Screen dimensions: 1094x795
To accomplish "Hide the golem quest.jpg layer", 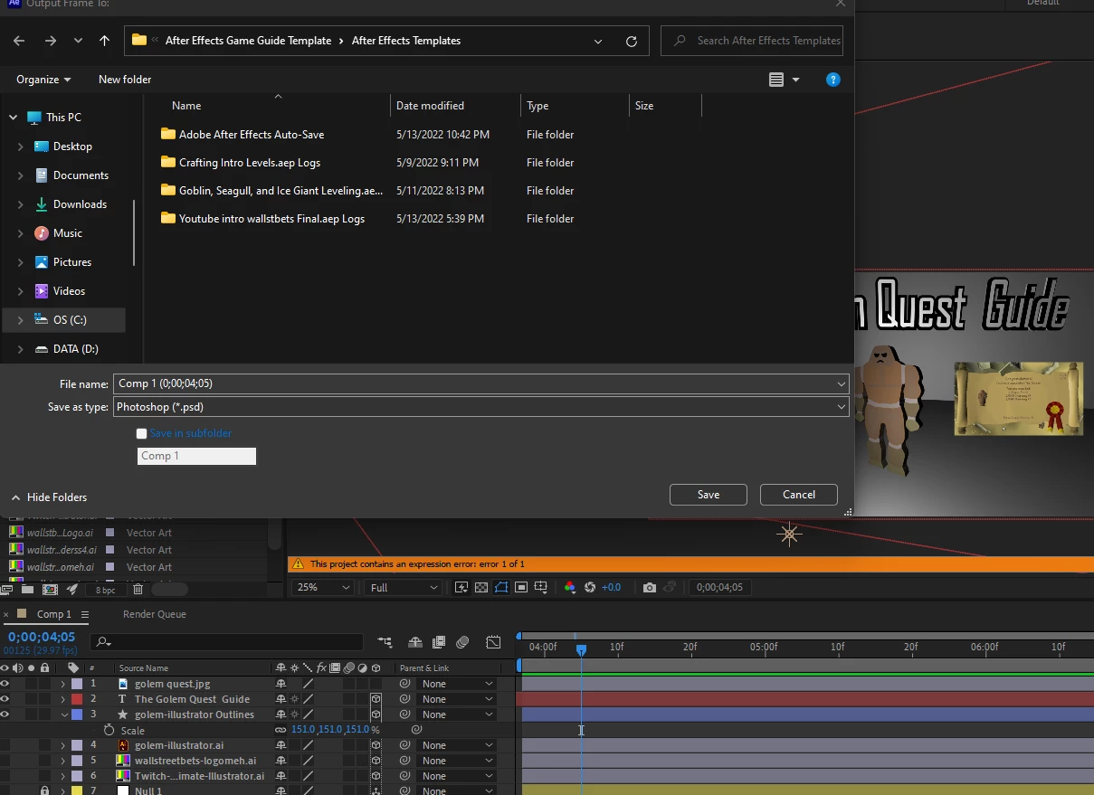I will (x=5, y=684).
